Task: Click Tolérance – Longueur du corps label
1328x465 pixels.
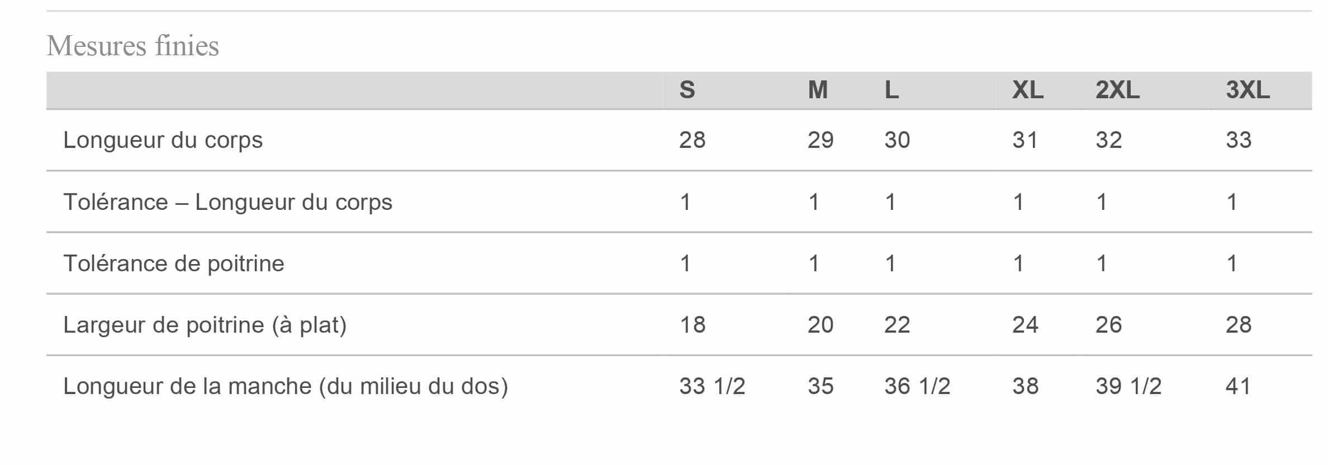Action: tap(227, 202)
